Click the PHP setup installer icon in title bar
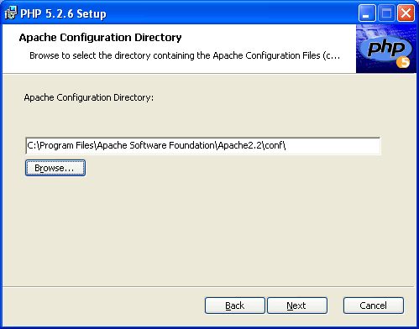The image size is (419, 329). (11, 13)
